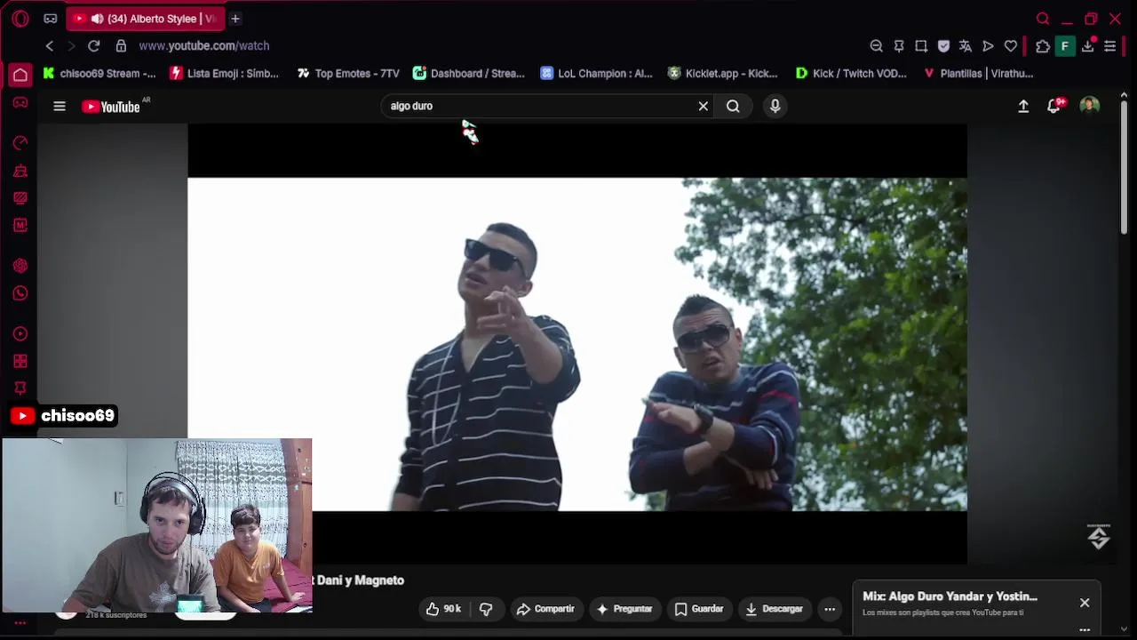This screenshot has width=1137, height=640.
Task: Open the sidebar player icon
Action: point(20,334)
